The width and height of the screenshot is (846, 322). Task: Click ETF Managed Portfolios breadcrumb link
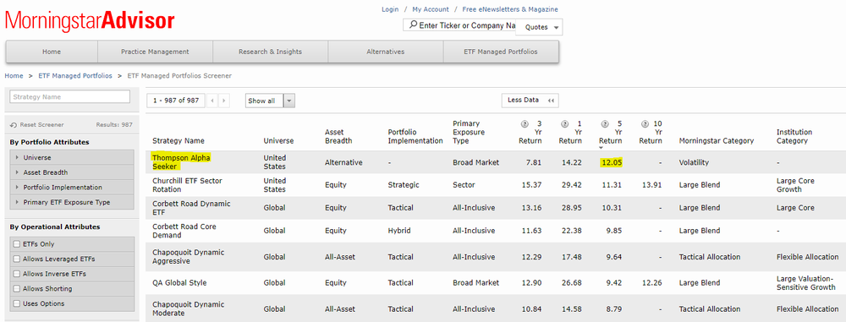point(75,76)
